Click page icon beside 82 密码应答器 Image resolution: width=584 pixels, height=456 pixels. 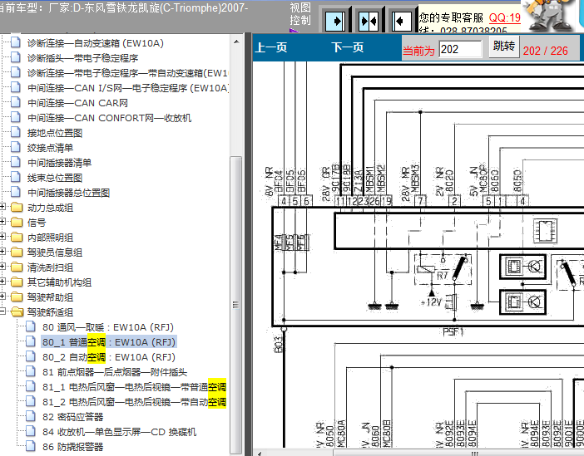(x=31, y=417)
